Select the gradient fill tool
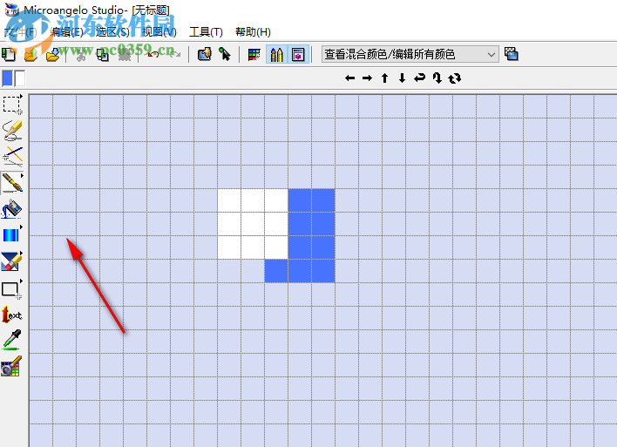The image size is (617, 447). tap(12, 235)
